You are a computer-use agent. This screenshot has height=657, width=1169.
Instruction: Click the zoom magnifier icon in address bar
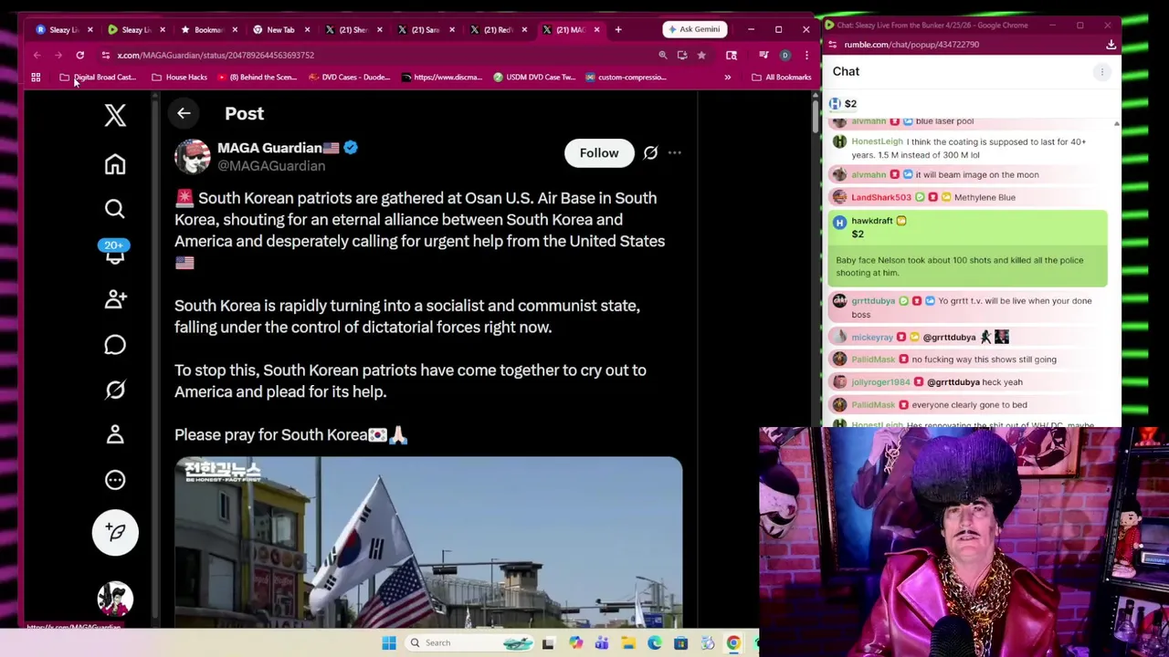click(663, 55)
